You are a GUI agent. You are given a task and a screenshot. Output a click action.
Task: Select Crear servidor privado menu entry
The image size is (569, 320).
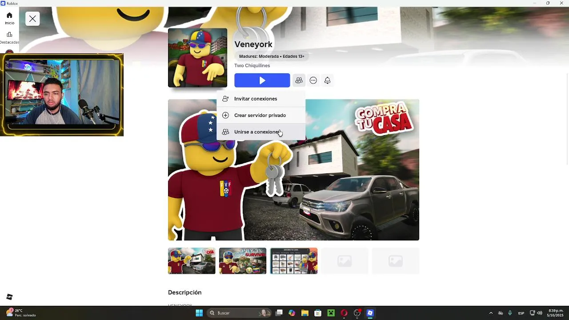pyautogui.click(x=261, y=115)
